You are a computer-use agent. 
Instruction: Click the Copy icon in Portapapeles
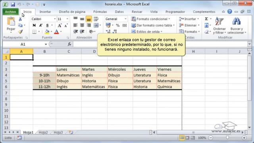tap(20, 25)
